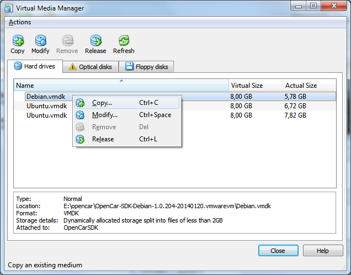Click the Help button

point(323,250)
